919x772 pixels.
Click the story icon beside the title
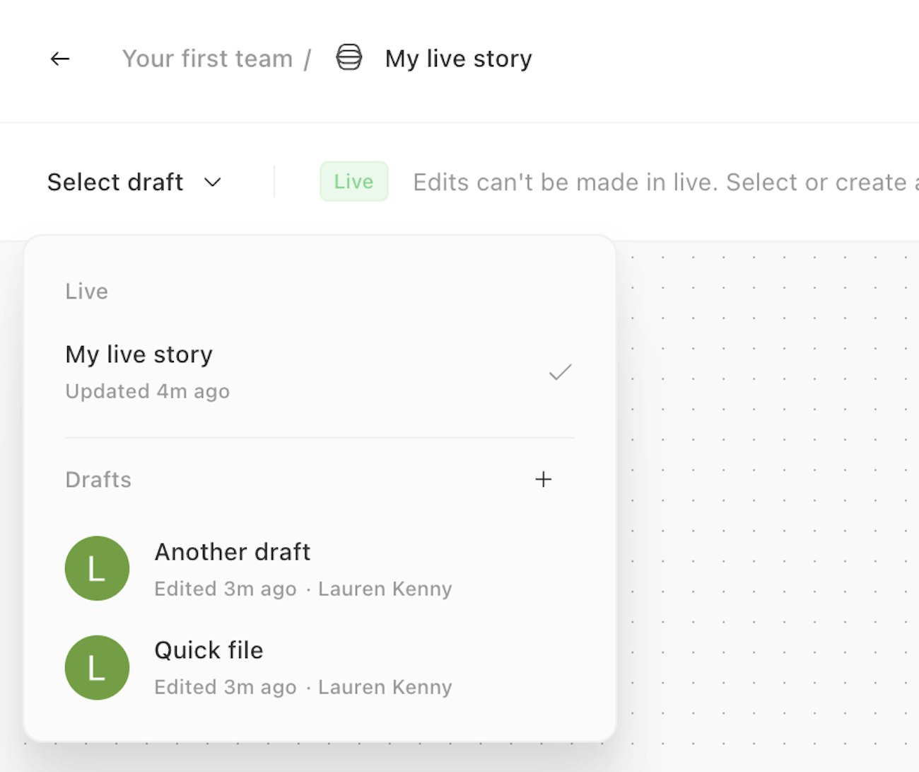[349, 58]
